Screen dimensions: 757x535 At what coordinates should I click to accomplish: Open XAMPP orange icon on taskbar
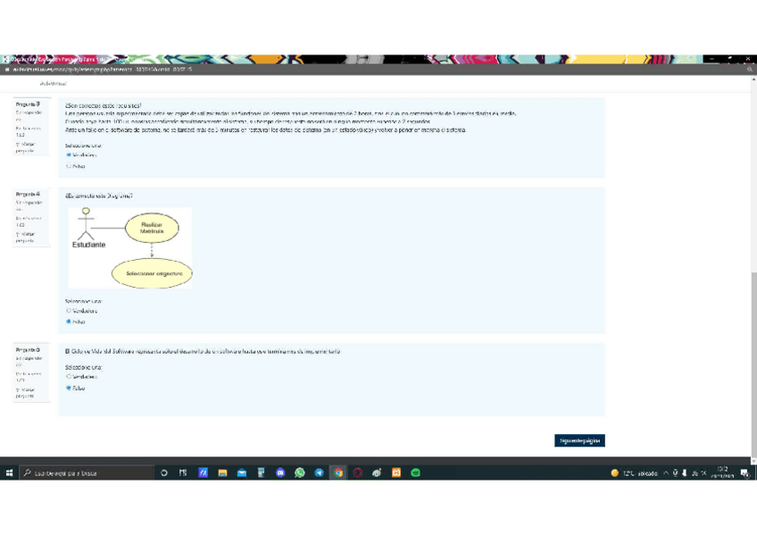[x=396, y=472]
